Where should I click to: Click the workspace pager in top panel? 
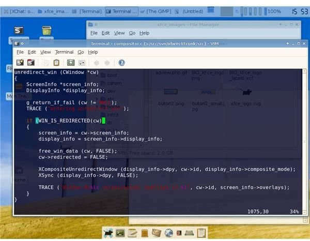coord(227,11)
